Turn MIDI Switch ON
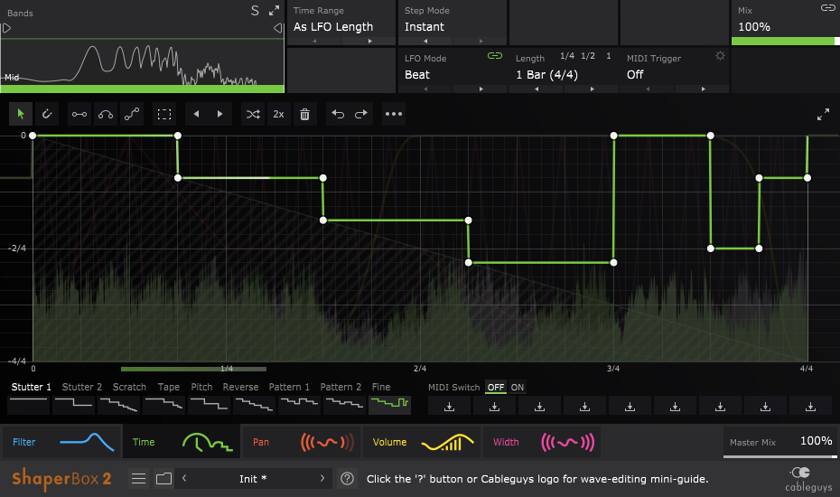This screenshot has width=840, height=497. point(517,387)
